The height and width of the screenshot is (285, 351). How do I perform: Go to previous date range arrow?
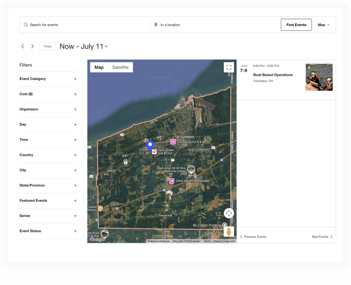coord(23,46)
